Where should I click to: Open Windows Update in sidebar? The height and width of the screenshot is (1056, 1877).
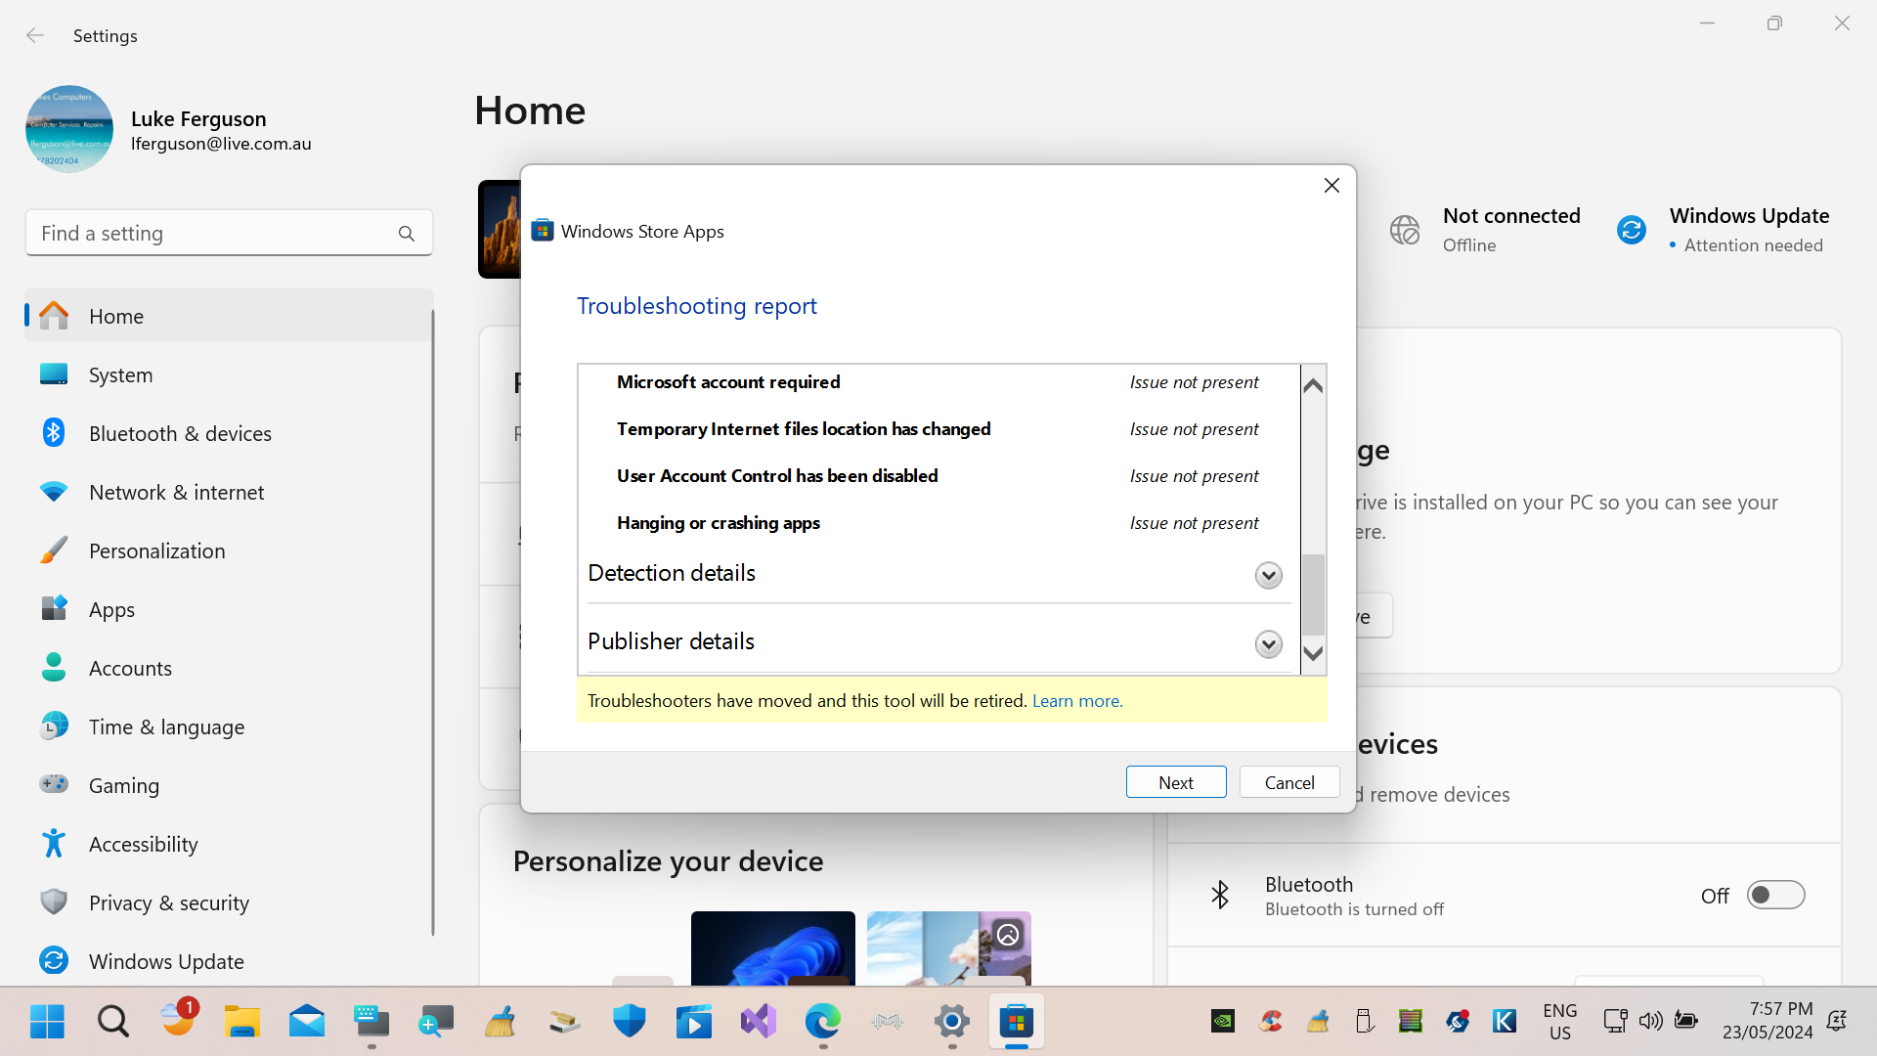(x=229, y=961)
